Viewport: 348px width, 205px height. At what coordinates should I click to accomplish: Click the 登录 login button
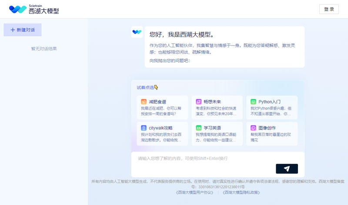[329, 9]
